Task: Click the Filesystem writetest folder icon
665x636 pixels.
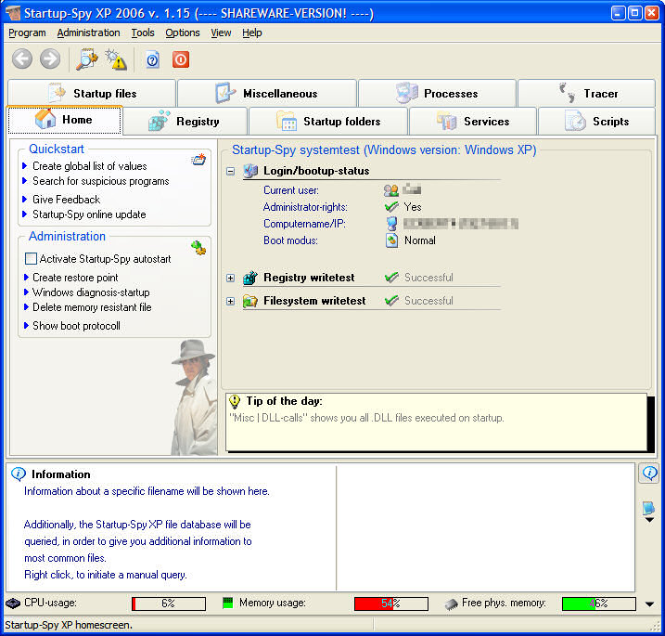Action: click(x=250, y=301)
